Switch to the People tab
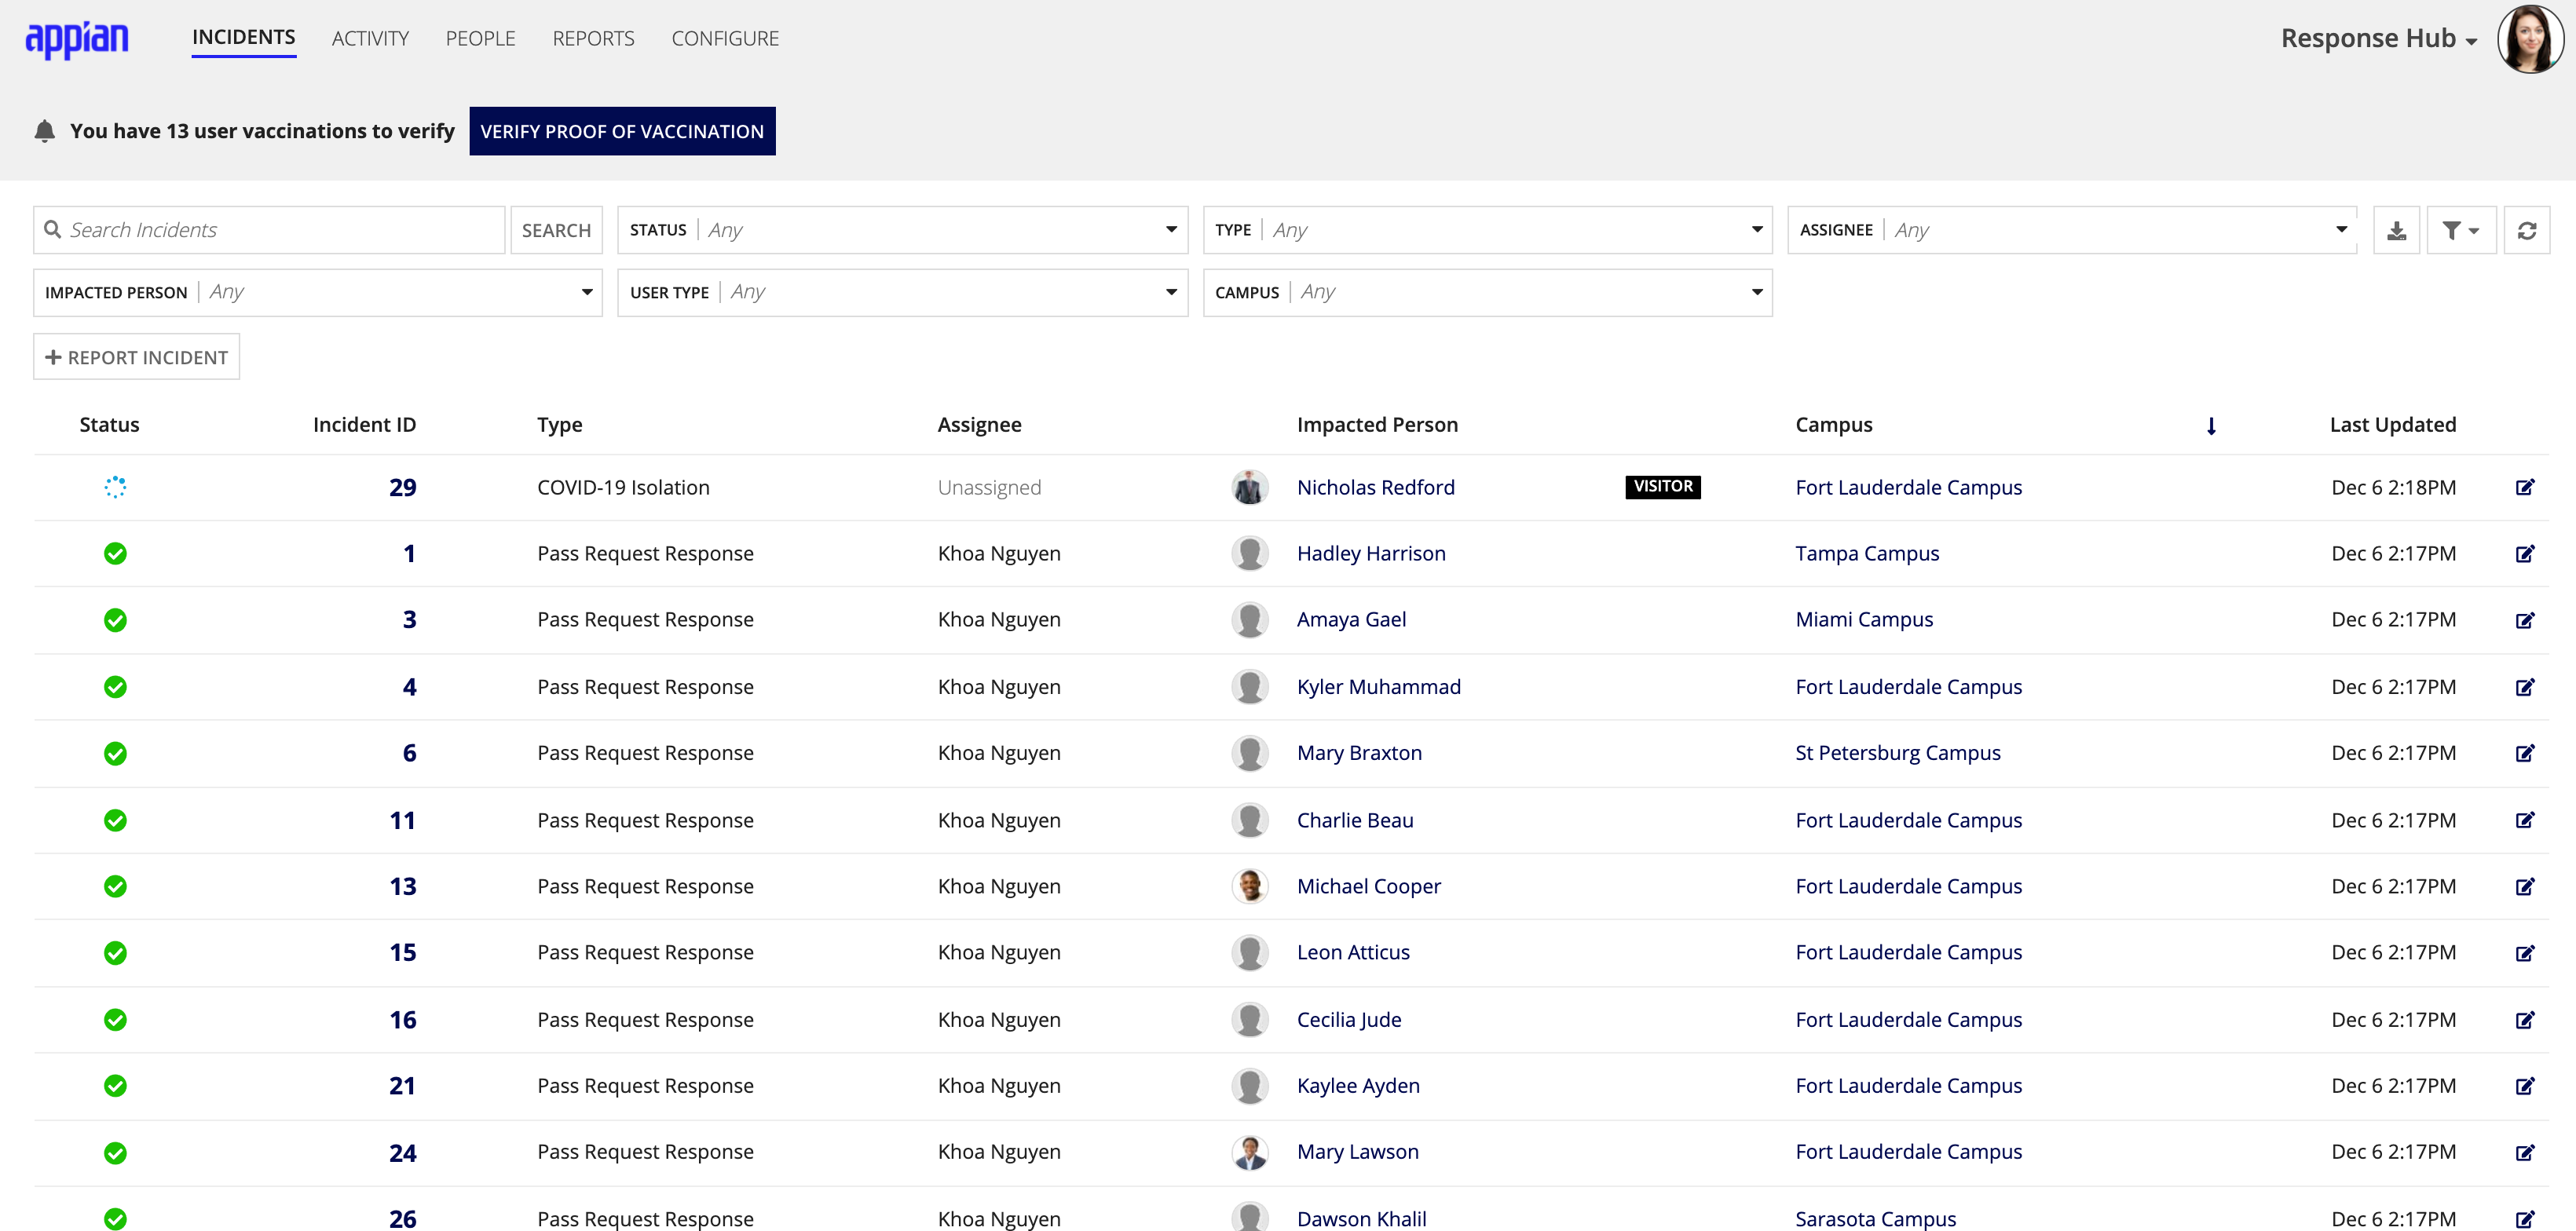The image size is (2576, 1231). coord(480,38)
